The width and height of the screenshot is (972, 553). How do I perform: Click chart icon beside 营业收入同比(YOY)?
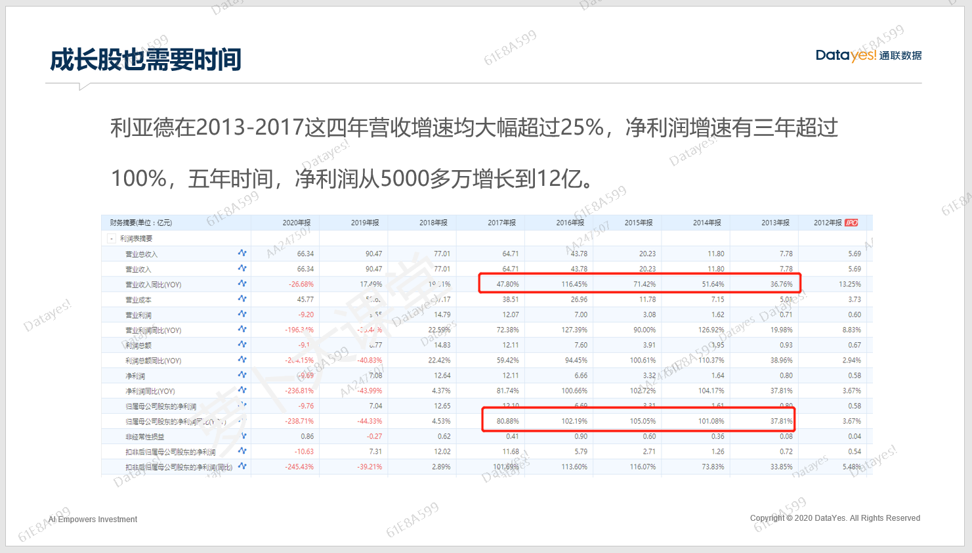point(242,284)
